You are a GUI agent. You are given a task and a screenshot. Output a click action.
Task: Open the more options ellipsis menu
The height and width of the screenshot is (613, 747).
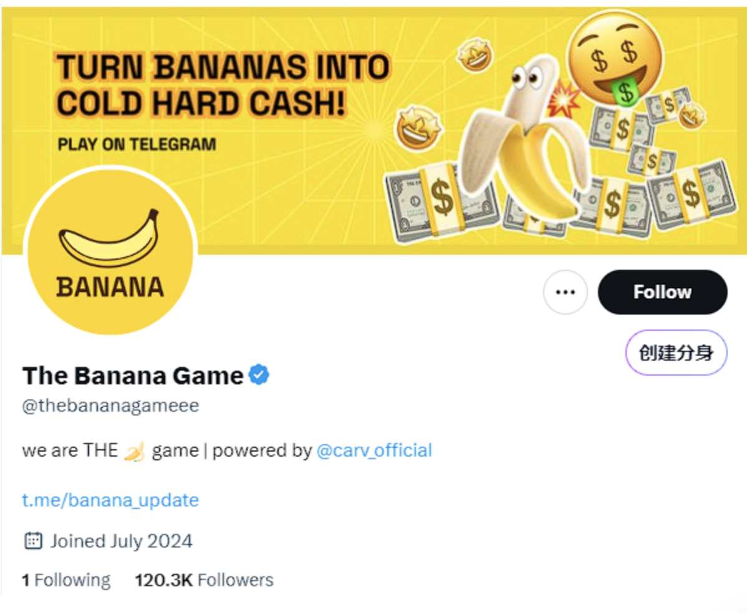coord(565,292)
